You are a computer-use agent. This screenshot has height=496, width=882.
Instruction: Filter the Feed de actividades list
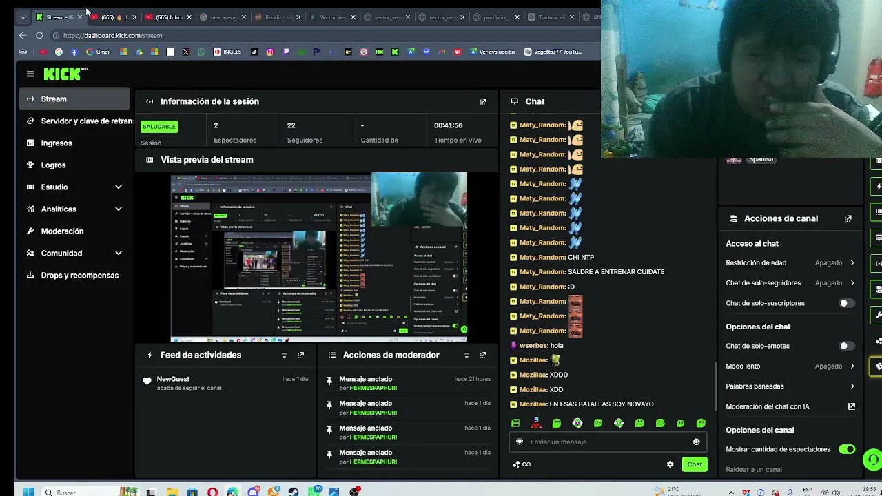[284, 355]
